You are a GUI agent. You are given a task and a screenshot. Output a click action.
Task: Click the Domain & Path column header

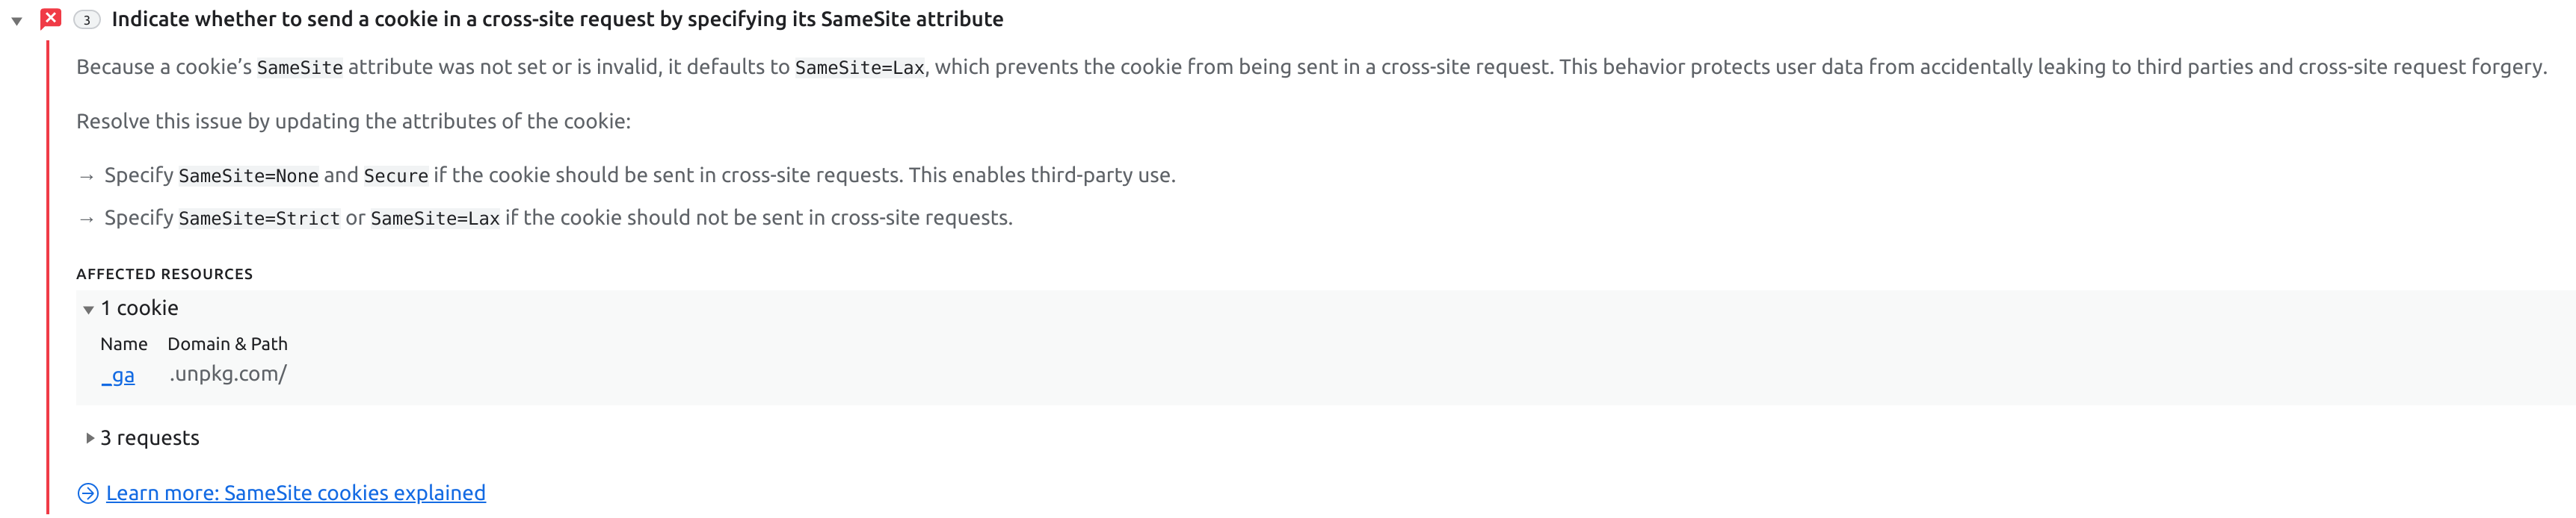click(227, 343)
